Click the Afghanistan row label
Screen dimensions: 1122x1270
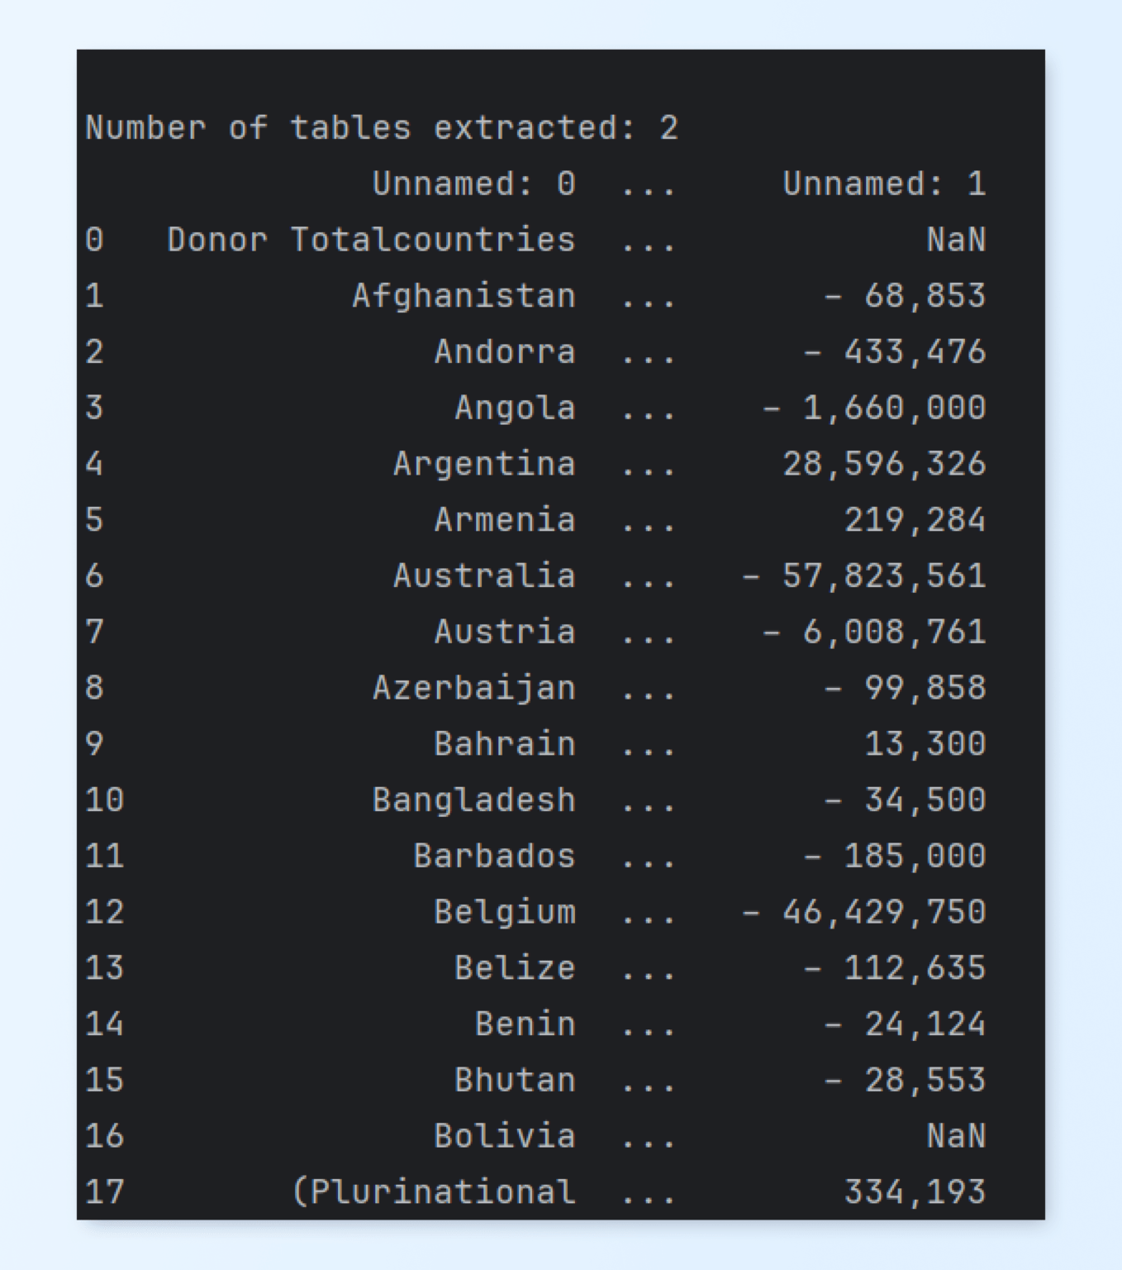(x=464, y=296)
